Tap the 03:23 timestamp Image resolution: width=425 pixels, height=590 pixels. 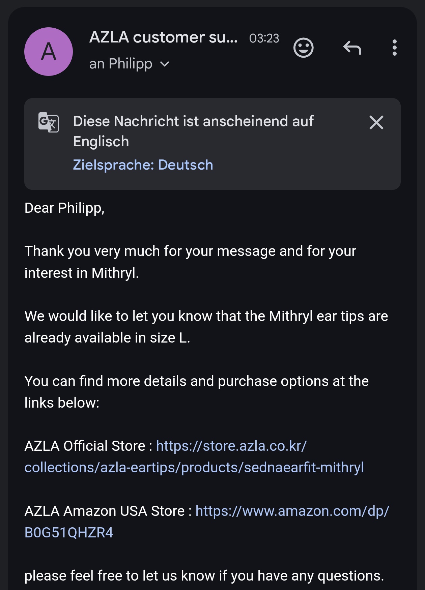click(x=264, y=38)
